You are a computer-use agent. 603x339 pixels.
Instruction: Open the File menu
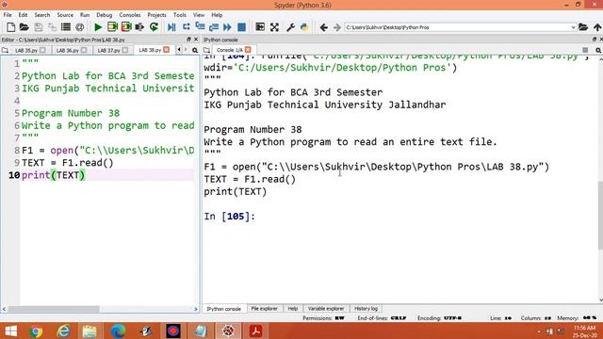pyautogui.click(x=8, y=15)
